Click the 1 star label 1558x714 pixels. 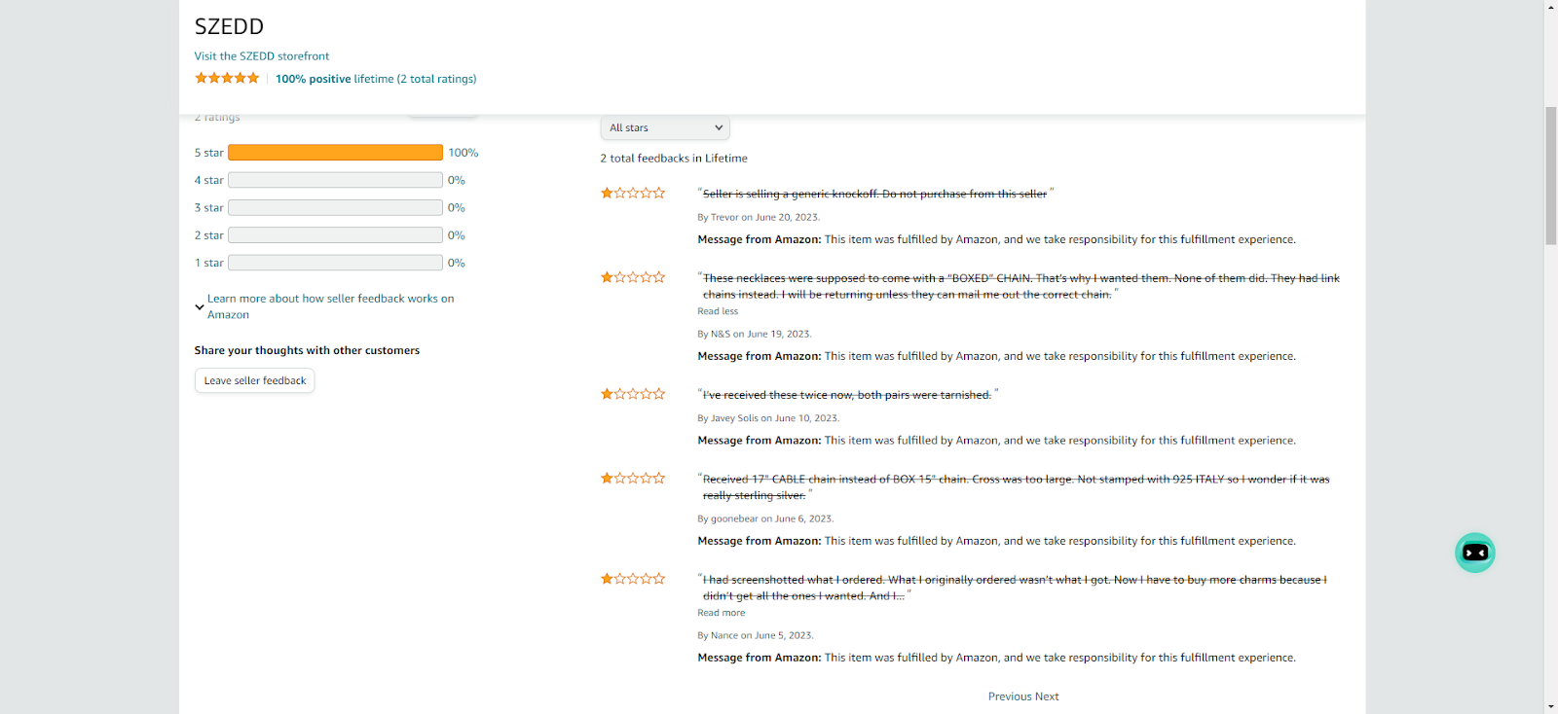point(208,263)
